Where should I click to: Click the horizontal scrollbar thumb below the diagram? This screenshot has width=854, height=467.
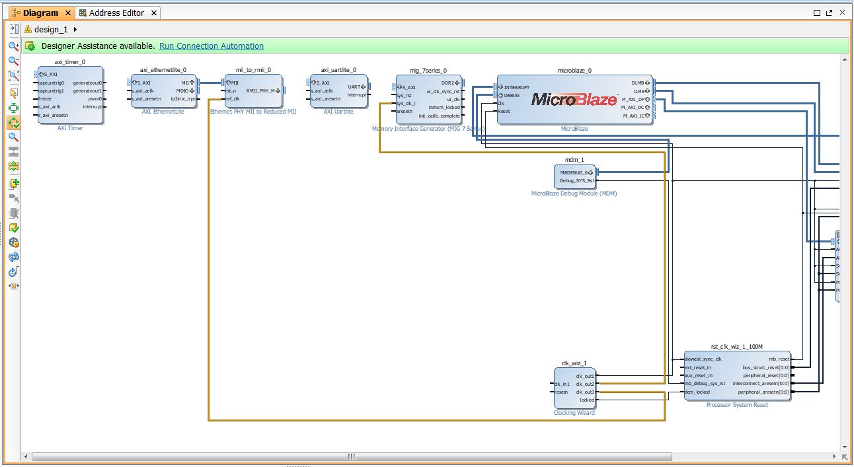352,456
